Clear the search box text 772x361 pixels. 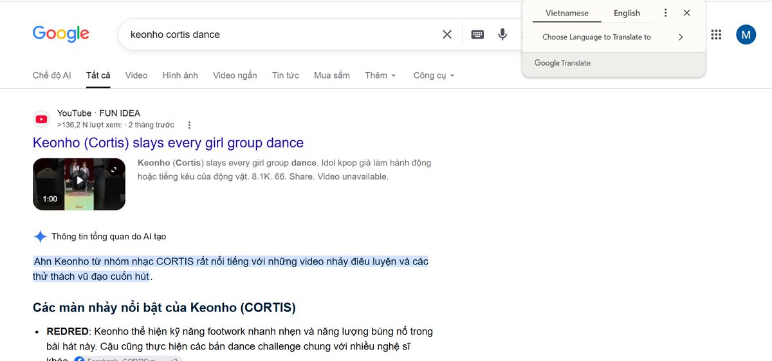(447, 35)
